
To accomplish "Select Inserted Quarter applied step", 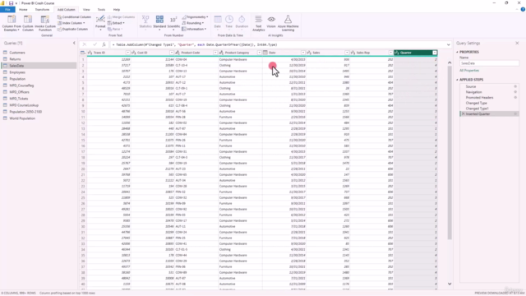I will [x=489, y=114].
